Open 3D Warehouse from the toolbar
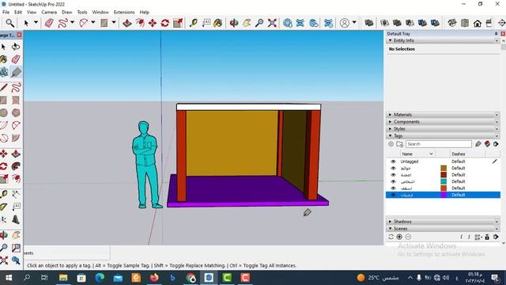The image size is (506, 285). point(288,23)
